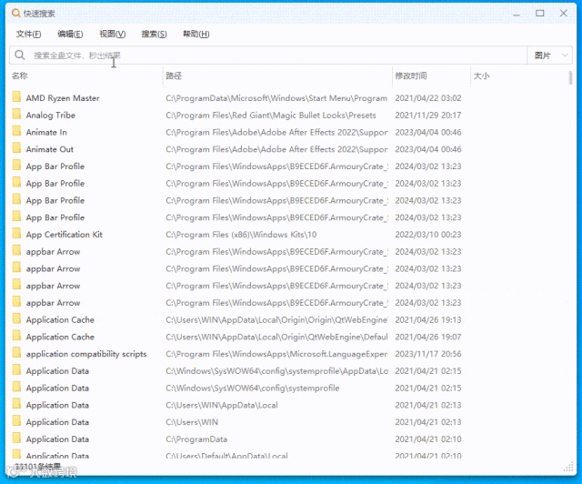Open the 帮助(H) menu
Image resolution: width=582 pixels, height=484 pixels.
pyautogui.click(x=196, y=35)
